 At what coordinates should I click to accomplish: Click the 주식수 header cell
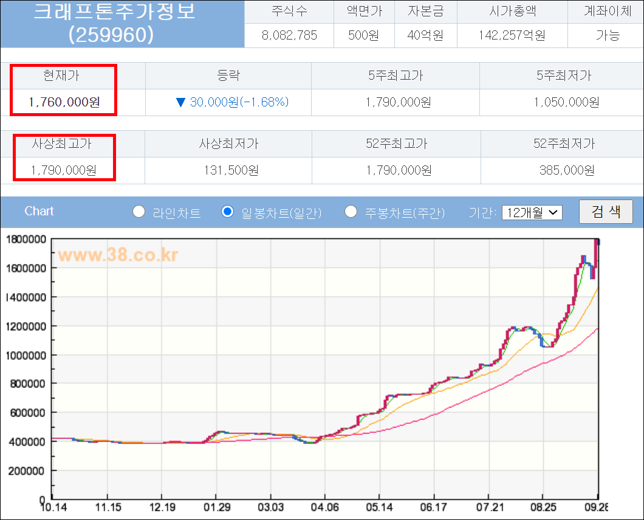point(289,11)
